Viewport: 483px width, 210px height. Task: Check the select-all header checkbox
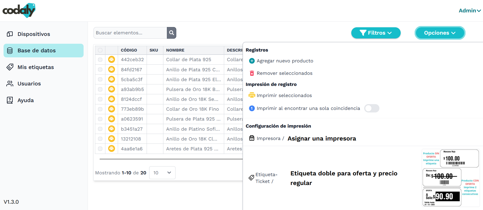coord(100,50)
